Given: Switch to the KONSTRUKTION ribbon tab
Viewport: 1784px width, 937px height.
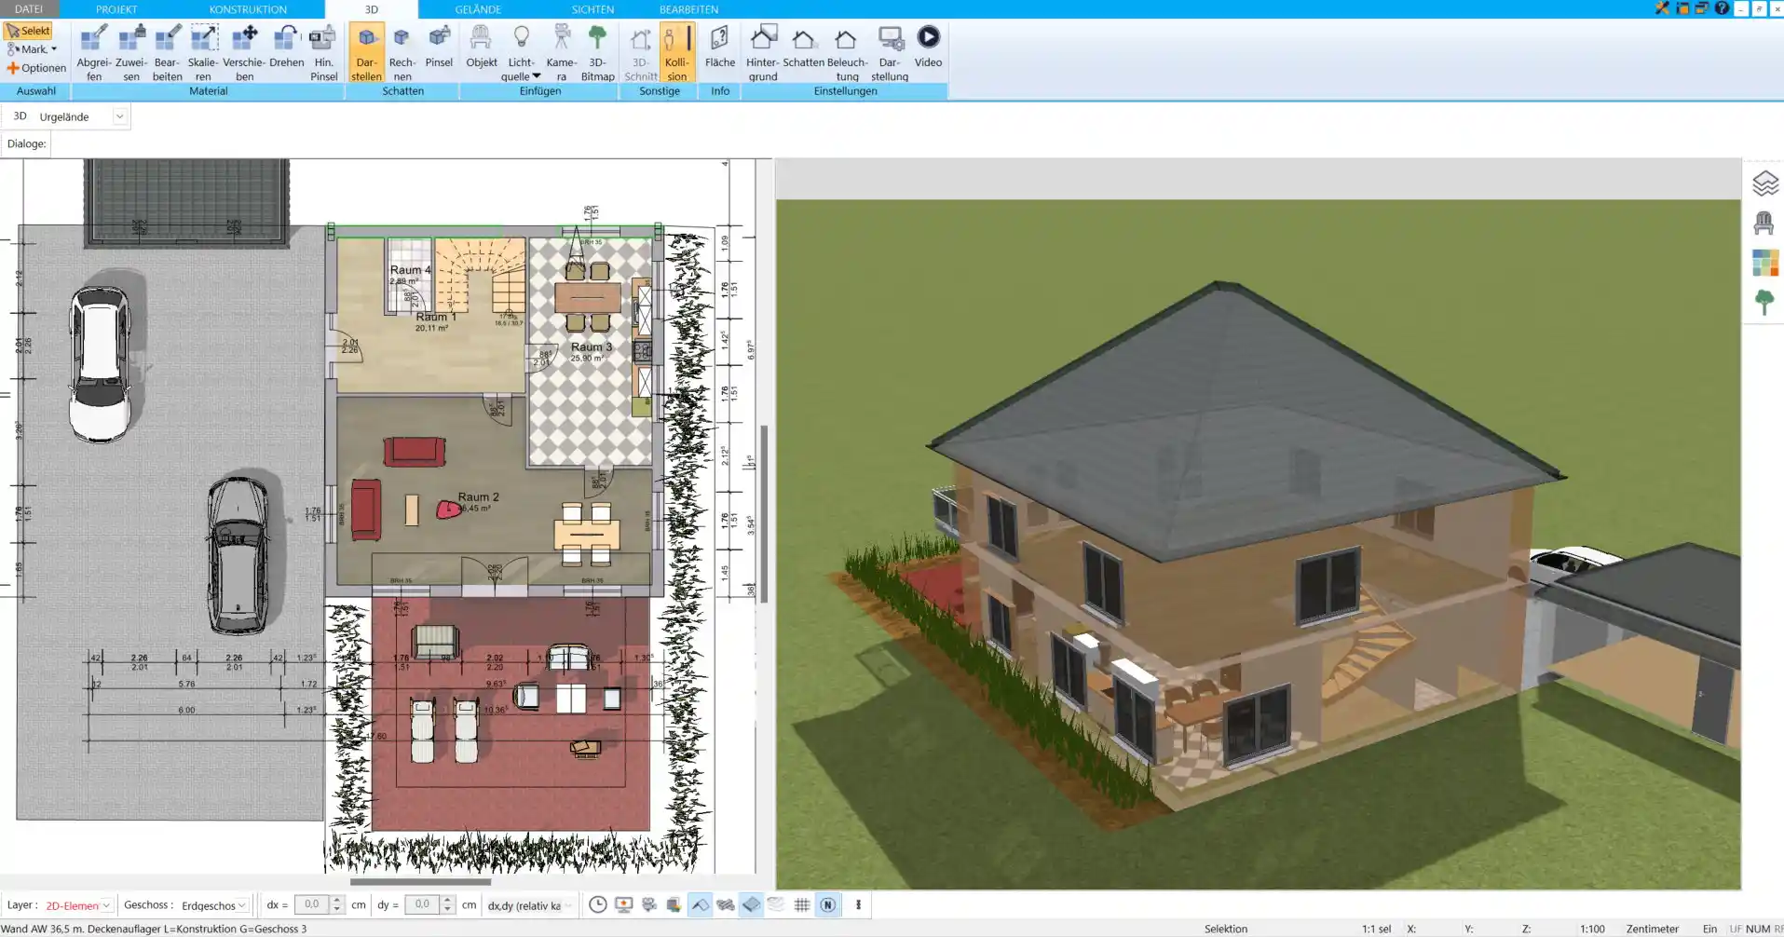Looking at the screenshot, I should tap(248, 9).
